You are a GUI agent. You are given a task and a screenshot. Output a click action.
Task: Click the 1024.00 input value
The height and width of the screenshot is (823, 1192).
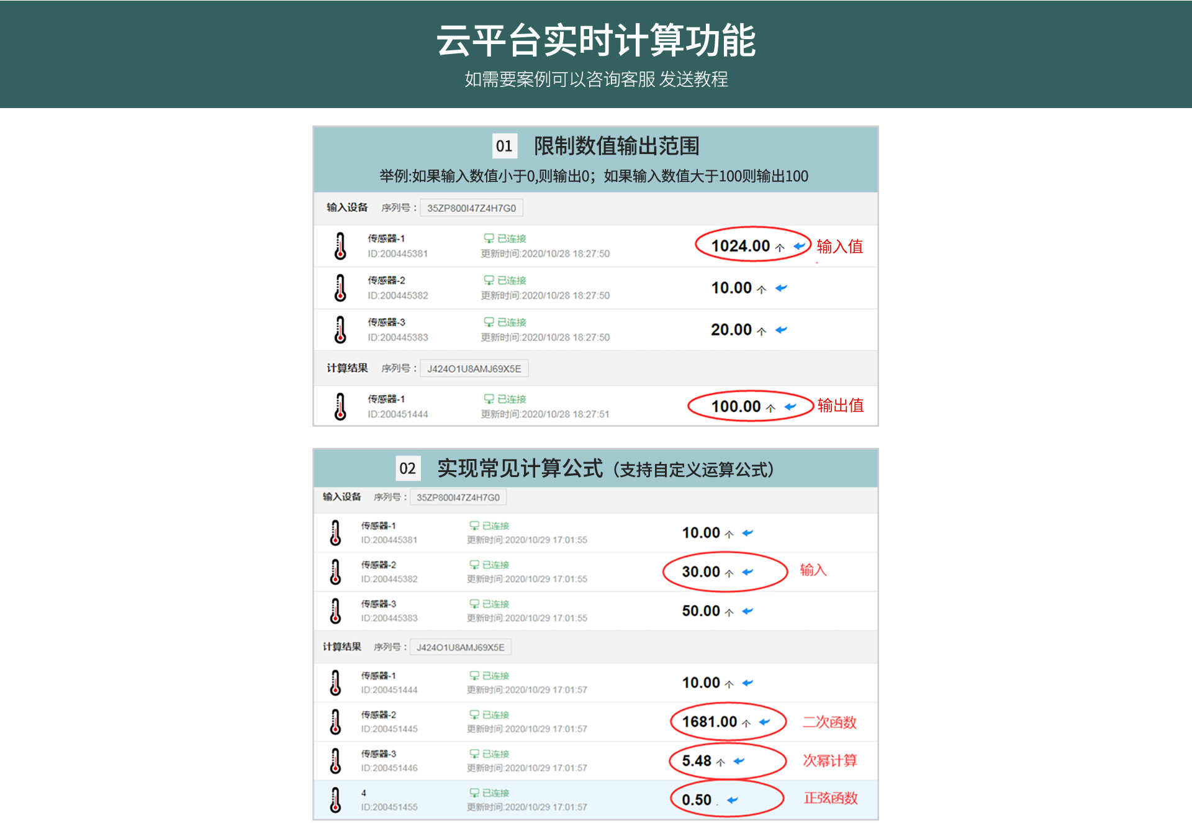(x=740, y=246)
